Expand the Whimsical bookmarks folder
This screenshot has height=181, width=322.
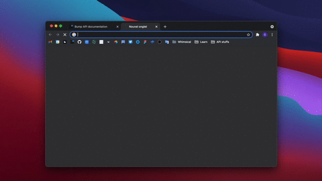[182, 42]
